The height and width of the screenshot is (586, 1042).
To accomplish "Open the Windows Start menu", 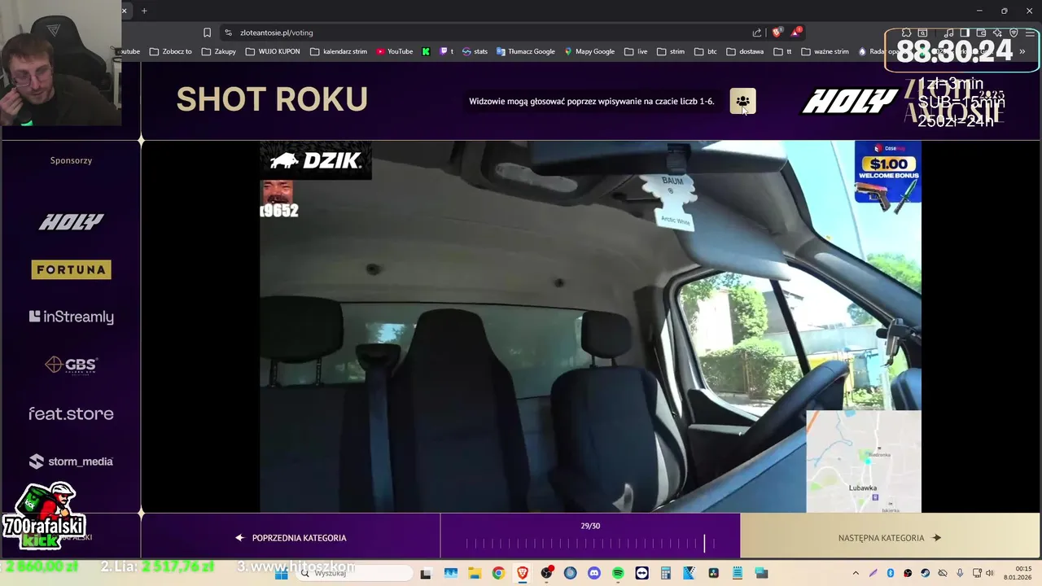I will pyautogui.click(x=281, y=573).
